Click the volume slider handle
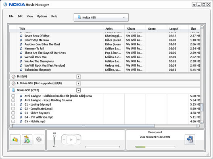This screenshot has height=159, width=213. click(x=54, y=136)
